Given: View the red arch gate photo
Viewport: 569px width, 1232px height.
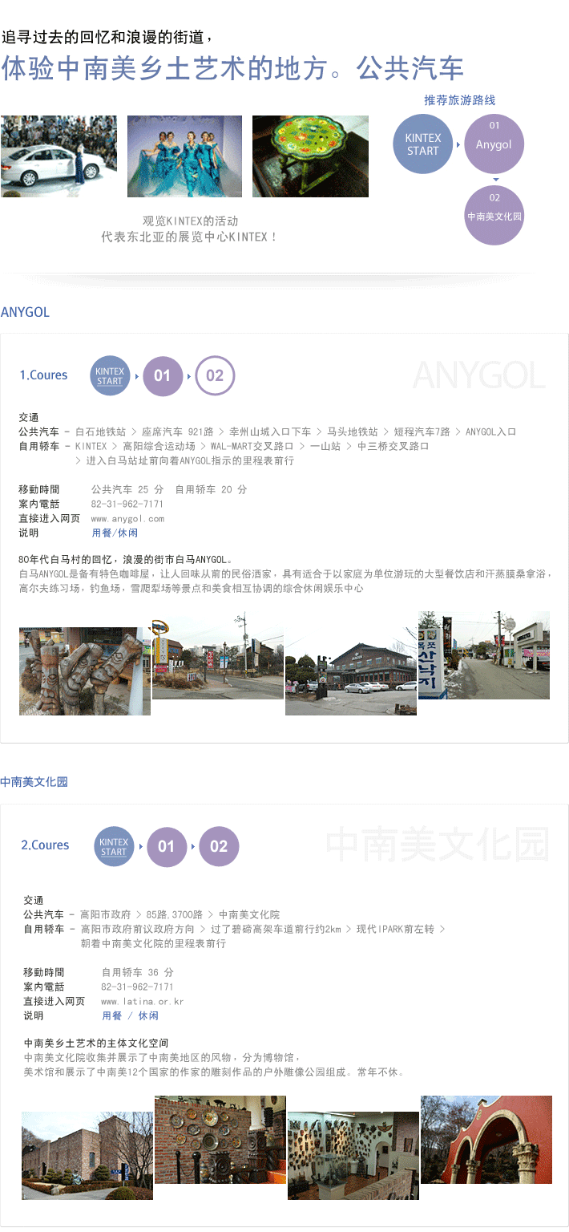Looking at the screenshot, I should [x=486, y=1139].
